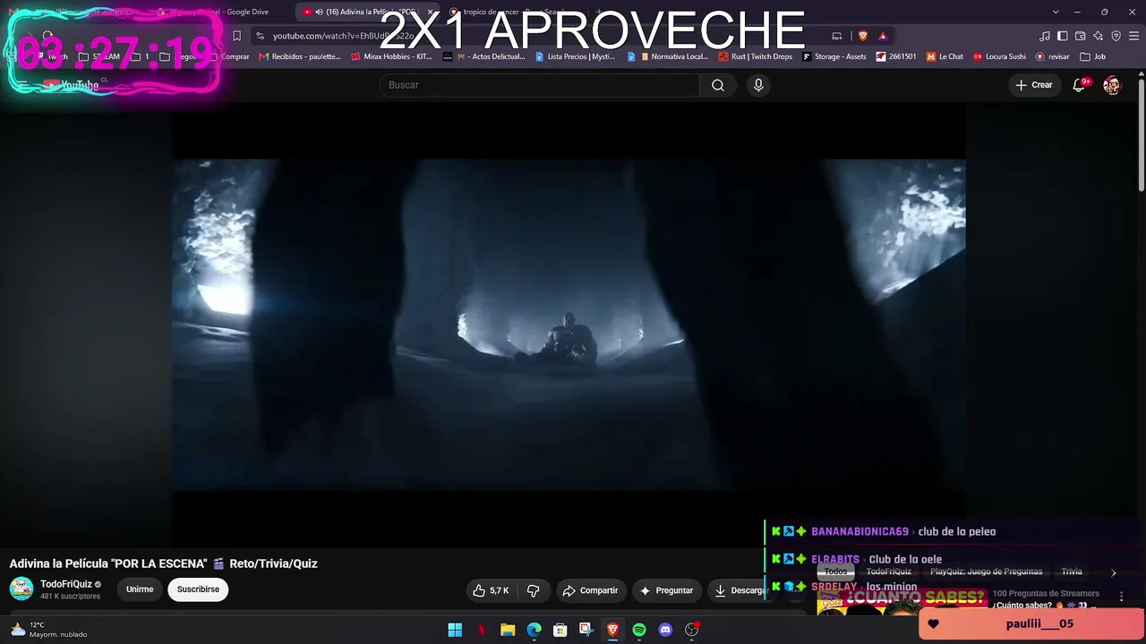
Task: Open the 2661501 bookmark
Action: [896, 56]
